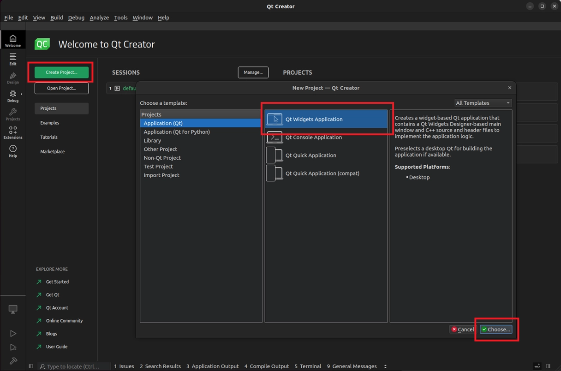Pick the Qt Quick Application template
The height and width of the screenshot is (371, 561).
click(310, 156)
